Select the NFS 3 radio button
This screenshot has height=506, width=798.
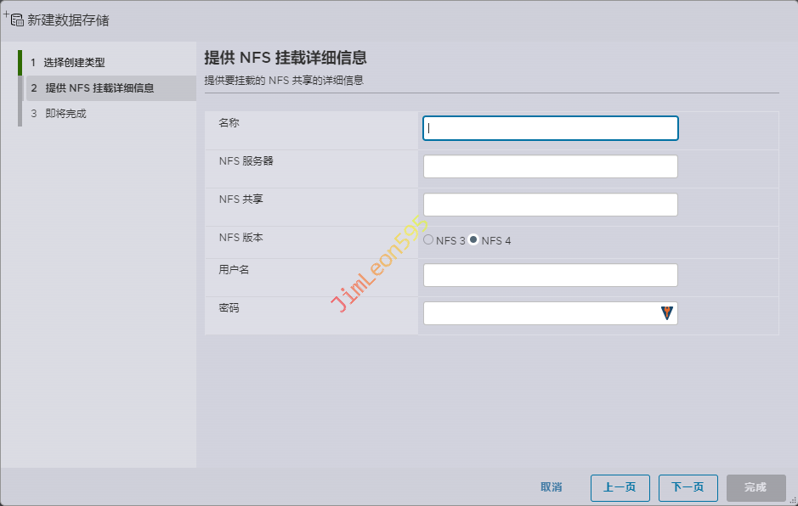[x=428, y=240]
